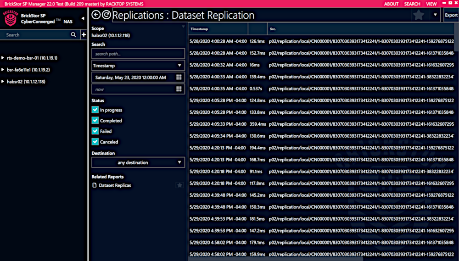Click the Export button
The width and height of the screenshot is (459, 261).
(x=451, y=15)
